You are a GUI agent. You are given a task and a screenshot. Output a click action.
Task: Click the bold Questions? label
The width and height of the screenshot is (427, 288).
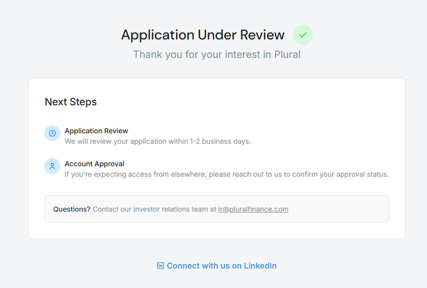pyautogui.click(x=72, y=209)
